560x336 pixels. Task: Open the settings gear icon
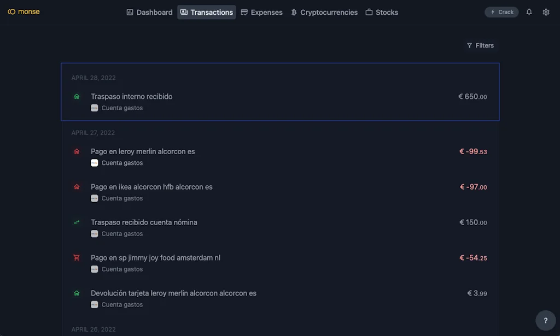(x=546, y=11)
